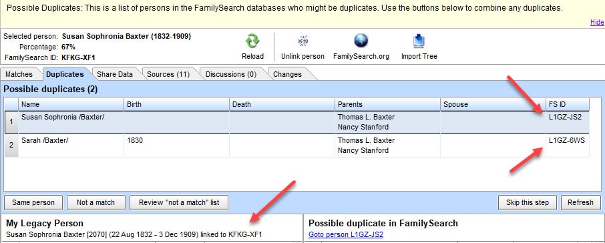Switch to the Changes tab

point(287,74)
